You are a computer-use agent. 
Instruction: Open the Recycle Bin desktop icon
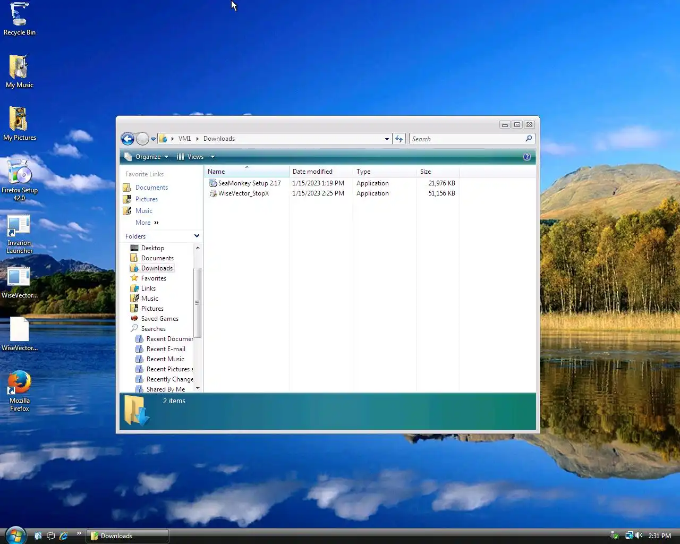click(x=20, y=19)
